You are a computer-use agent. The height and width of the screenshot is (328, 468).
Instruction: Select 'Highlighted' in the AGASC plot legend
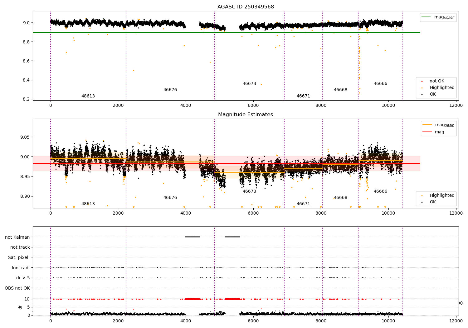[442, 88]
